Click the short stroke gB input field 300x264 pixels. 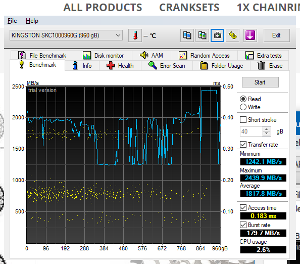click(252, 131)
